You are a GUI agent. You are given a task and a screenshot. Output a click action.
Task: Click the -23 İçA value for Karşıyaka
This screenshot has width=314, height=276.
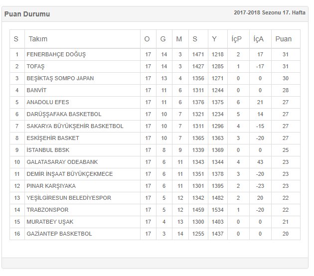[260, 186]
